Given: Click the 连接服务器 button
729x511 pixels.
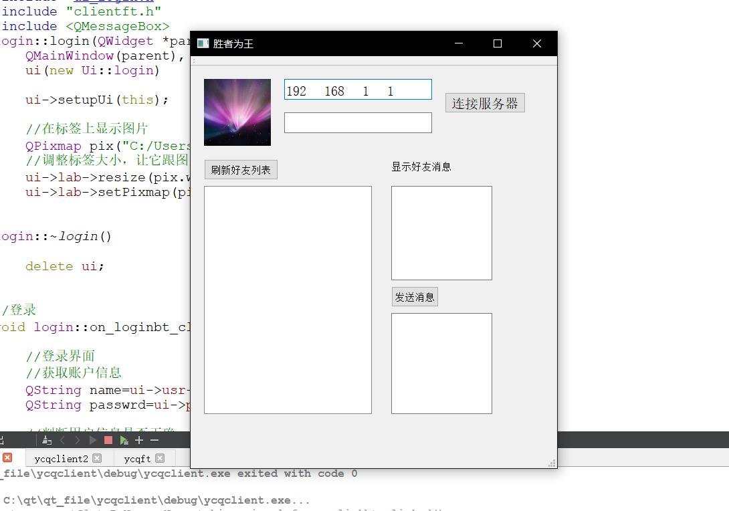Looking at the screenshot, I should pyautogui.click(x=485, y=103).
